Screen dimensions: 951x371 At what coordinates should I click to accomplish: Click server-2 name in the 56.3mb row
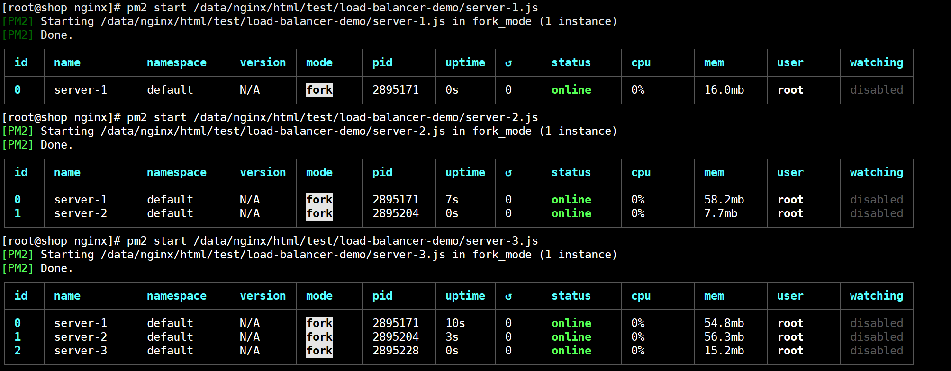point(81,337)
